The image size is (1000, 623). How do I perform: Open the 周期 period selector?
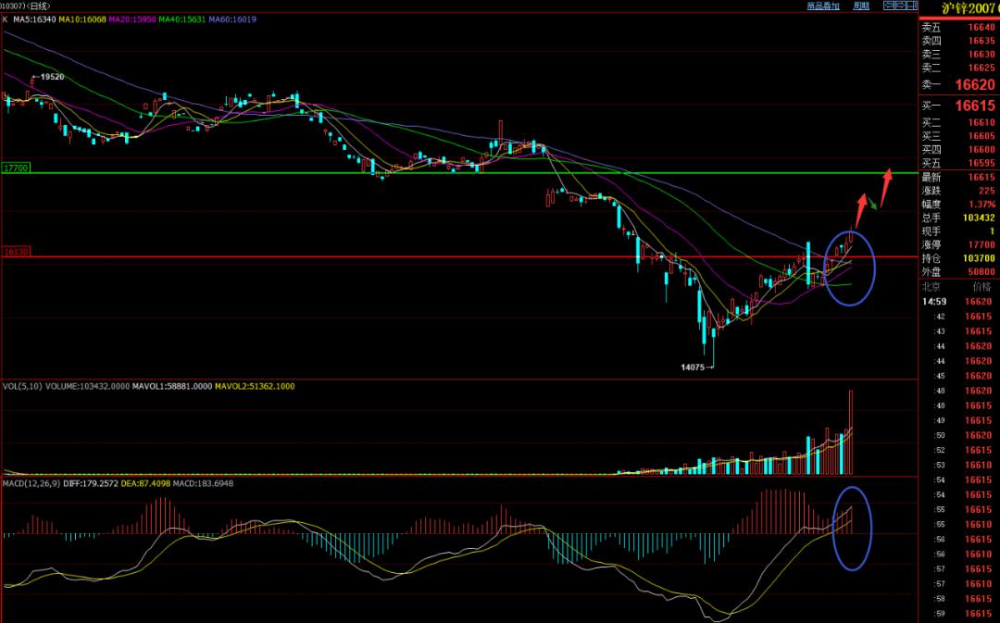861,6
